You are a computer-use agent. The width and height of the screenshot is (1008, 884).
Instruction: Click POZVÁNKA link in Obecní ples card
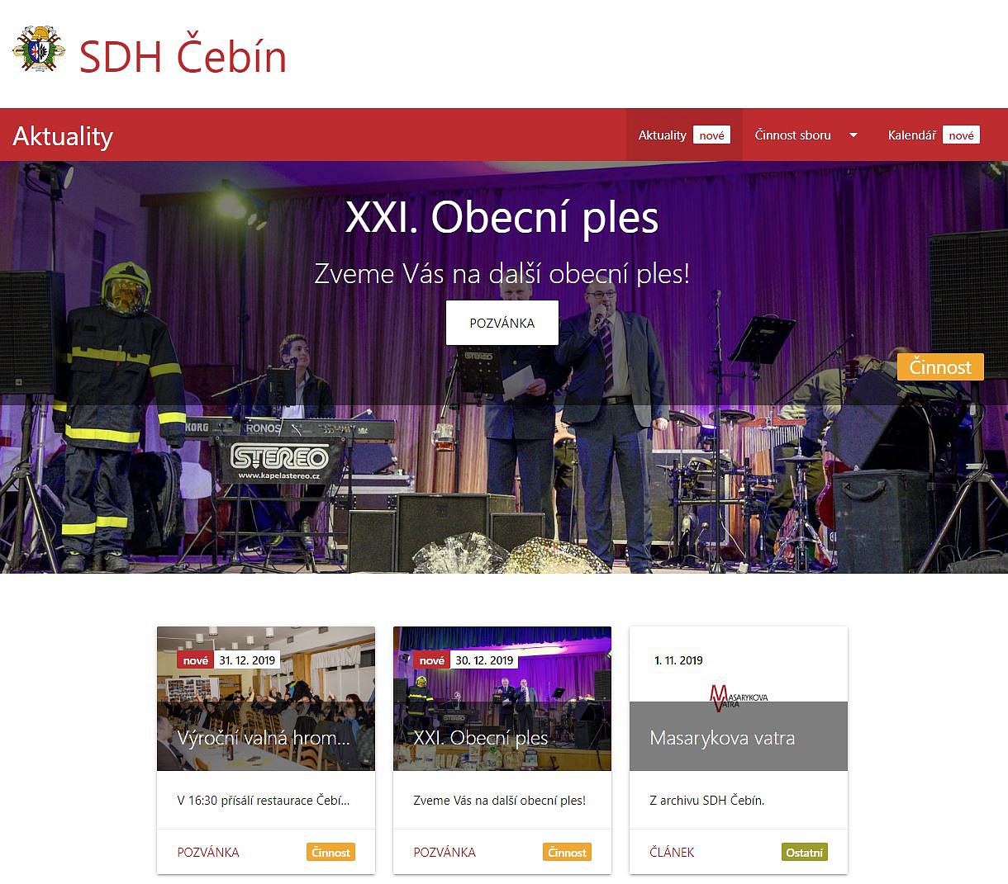[445, 852]
